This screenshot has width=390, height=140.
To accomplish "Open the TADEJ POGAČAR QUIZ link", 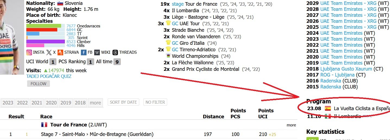I will point(49,77).
